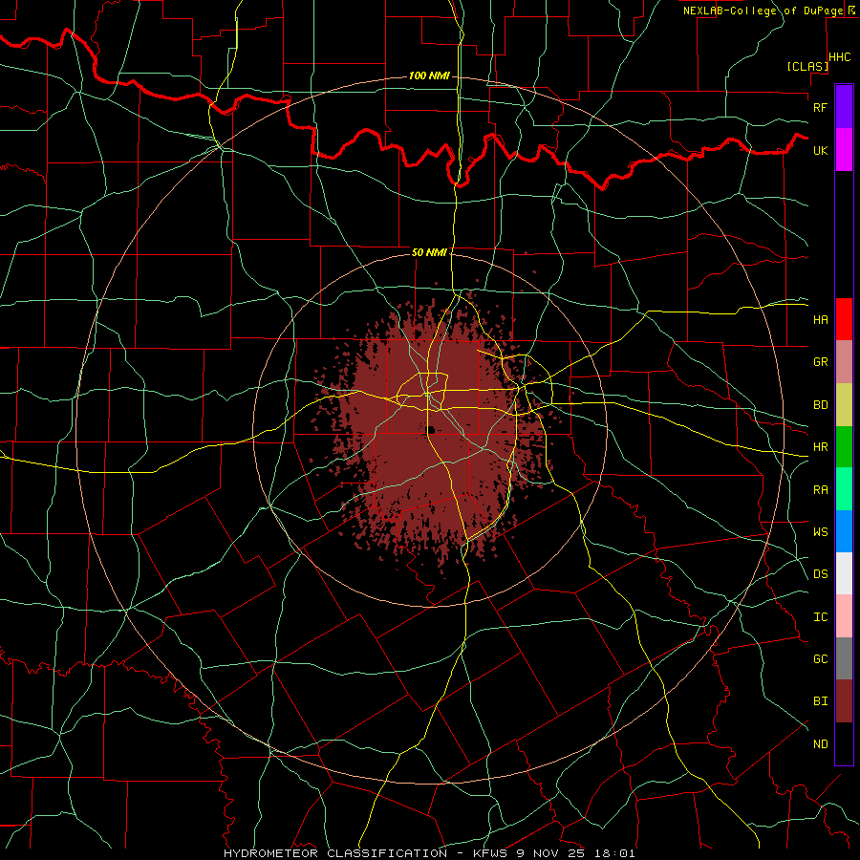
Task: Click the HA legend label
Action: pyautogui.click(x=820, y=320)
